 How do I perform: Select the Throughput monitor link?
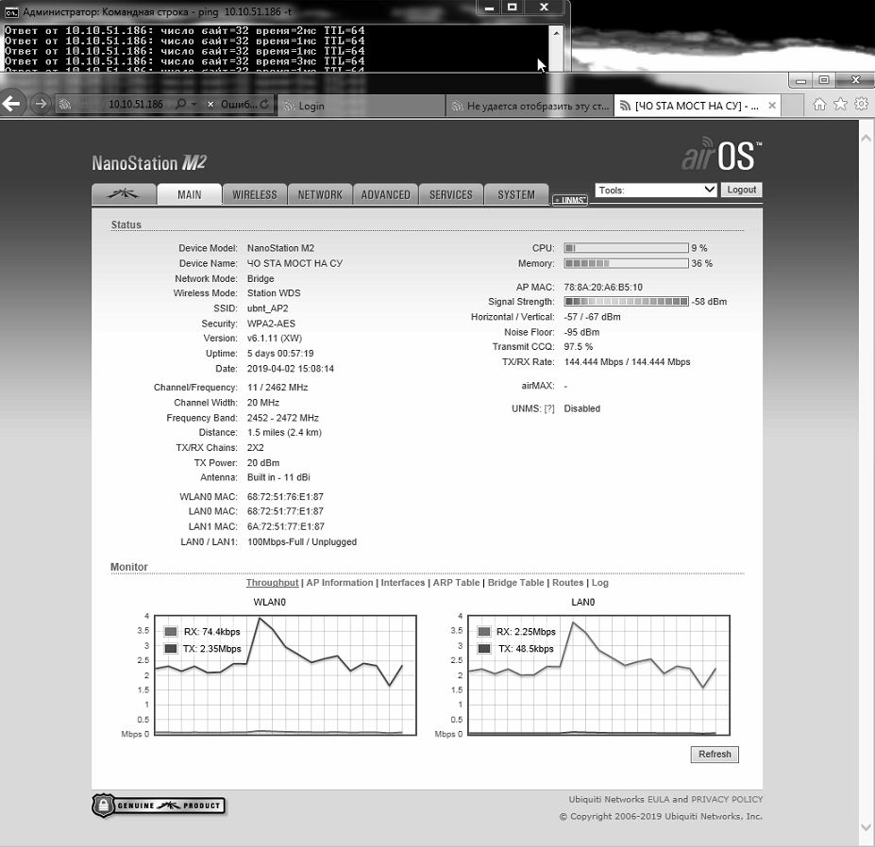click(x=273, y=582)
